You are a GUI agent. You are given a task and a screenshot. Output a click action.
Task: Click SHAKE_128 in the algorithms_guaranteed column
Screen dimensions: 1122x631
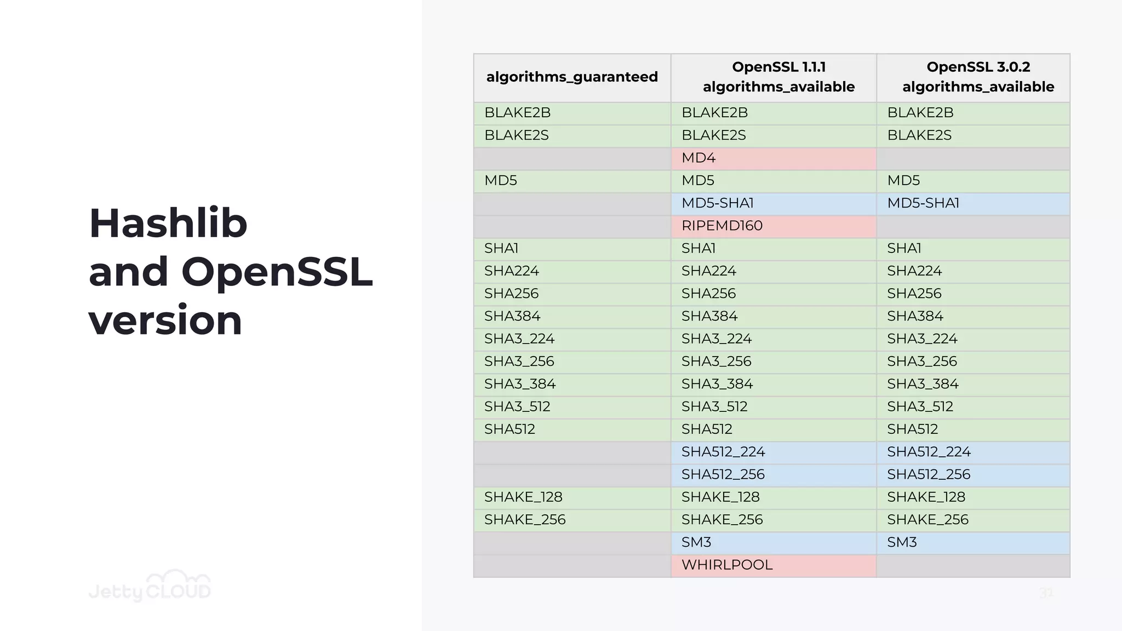coord(523,497)
